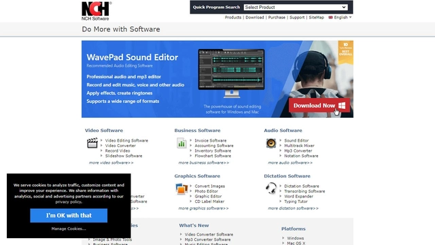This screenshot has width=435, height=245.
Task: Open the Inventory Software link
Action: click(213, 150)
